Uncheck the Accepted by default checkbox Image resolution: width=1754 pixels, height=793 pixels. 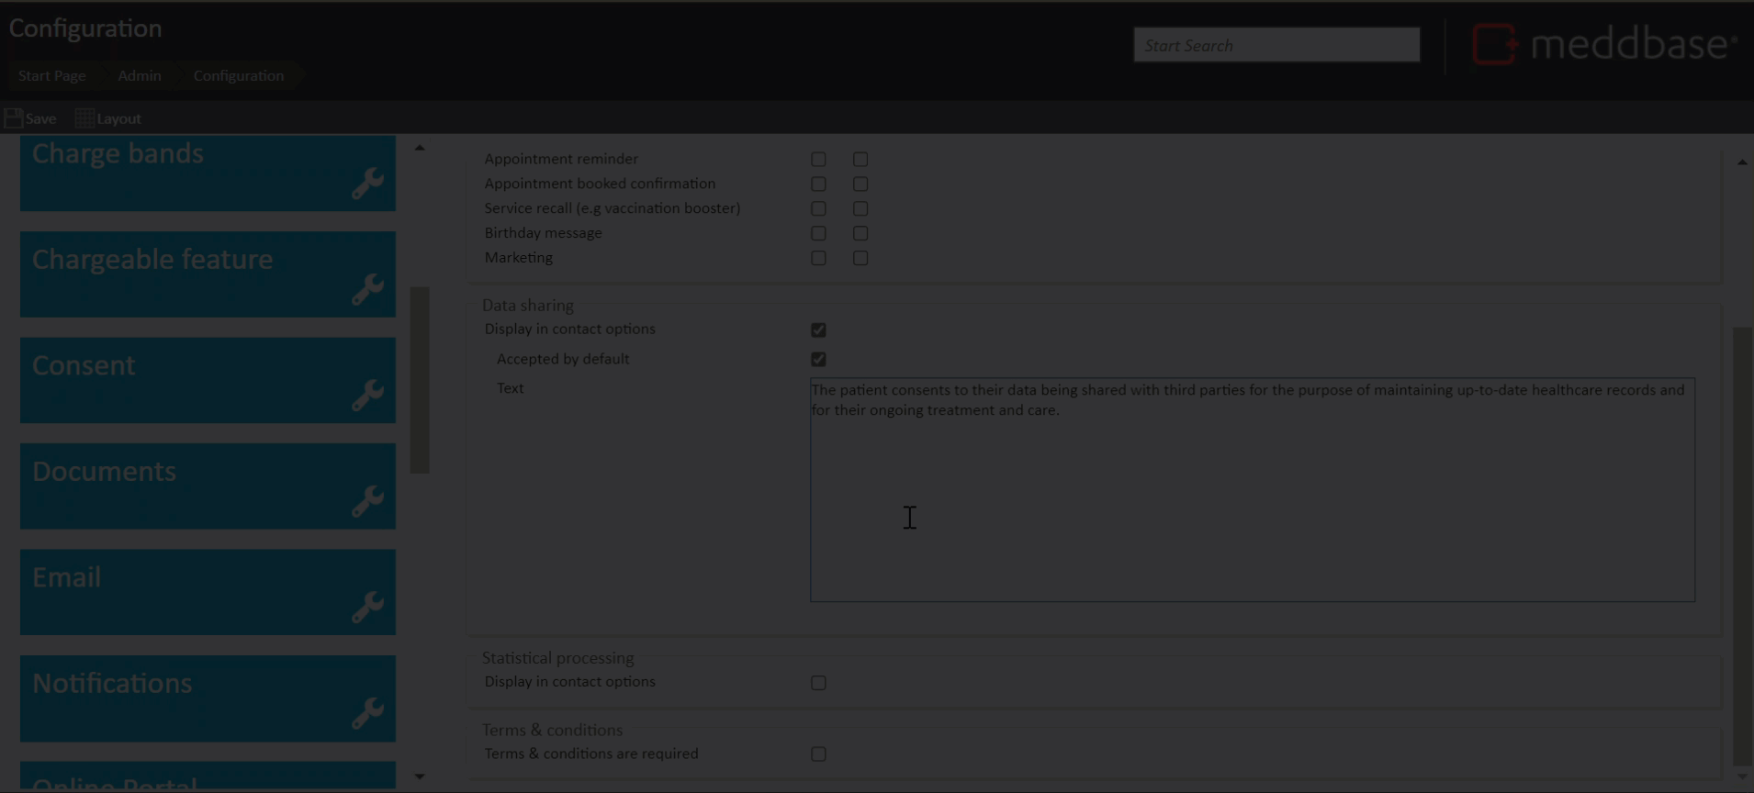click(818, 359)
